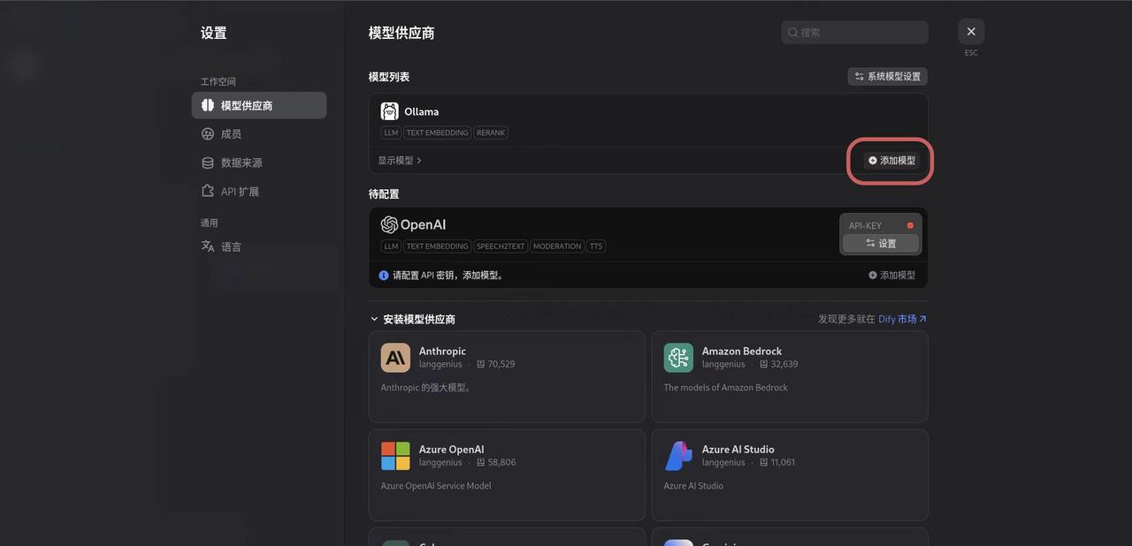Screen dimensions: 1132x546
Task: Select the Amazon Bedrock card title
Action: (742, 351)
